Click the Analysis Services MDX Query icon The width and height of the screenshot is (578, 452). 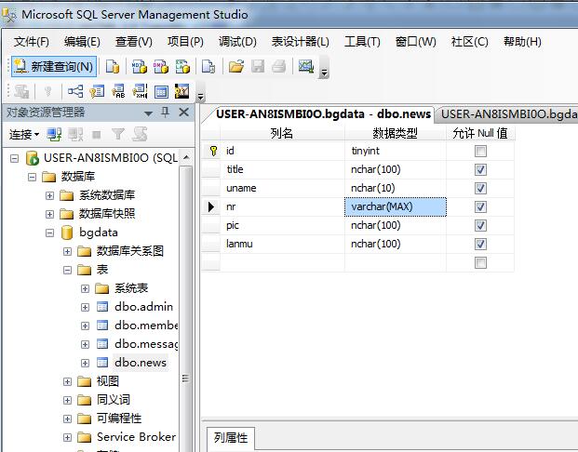click(x=139, y=67)
